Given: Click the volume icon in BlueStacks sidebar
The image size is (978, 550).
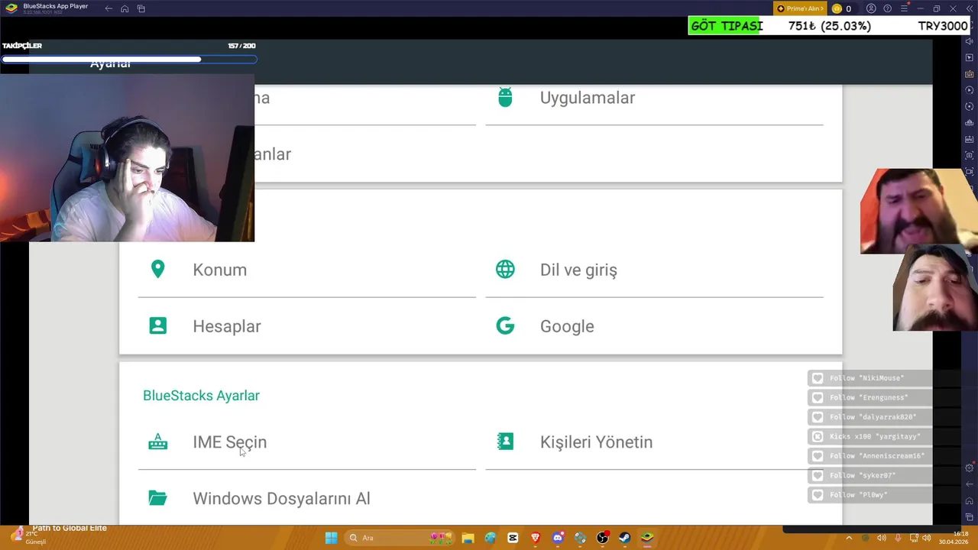Looking at the screenshot, I should point(970,41).
